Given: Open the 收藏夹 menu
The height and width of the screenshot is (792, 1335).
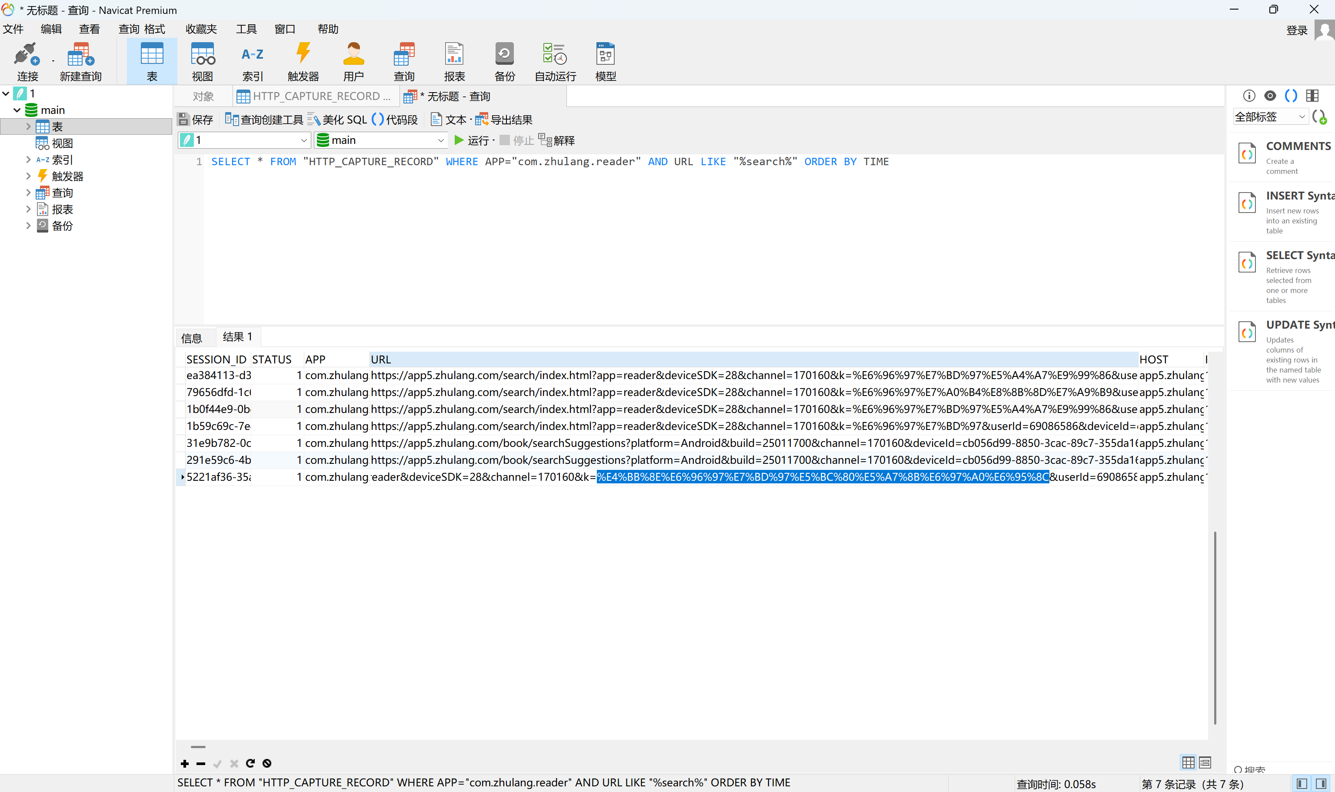Looking at the screenshot, I should (201, 29).
